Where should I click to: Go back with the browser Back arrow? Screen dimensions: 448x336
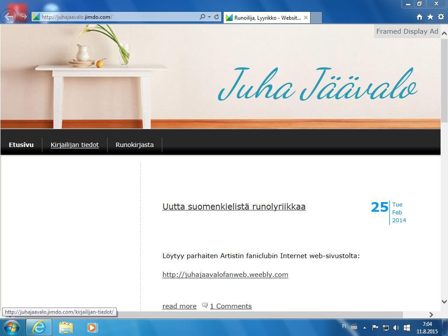[x=9, y=17]
